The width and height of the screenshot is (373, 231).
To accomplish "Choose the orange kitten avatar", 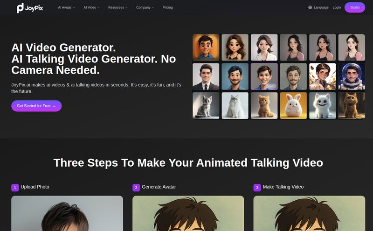I will click(x=264, y=105).
